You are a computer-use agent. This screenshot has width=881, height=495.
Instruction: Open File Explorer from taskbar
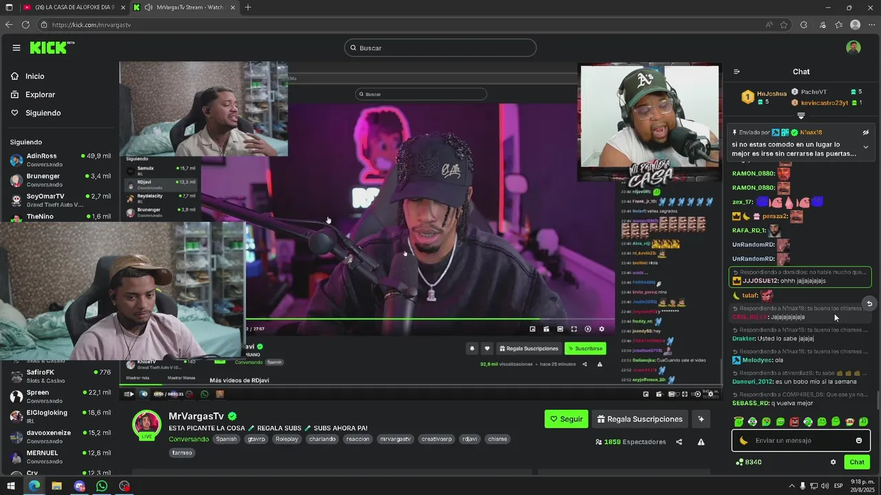(56, 486)
